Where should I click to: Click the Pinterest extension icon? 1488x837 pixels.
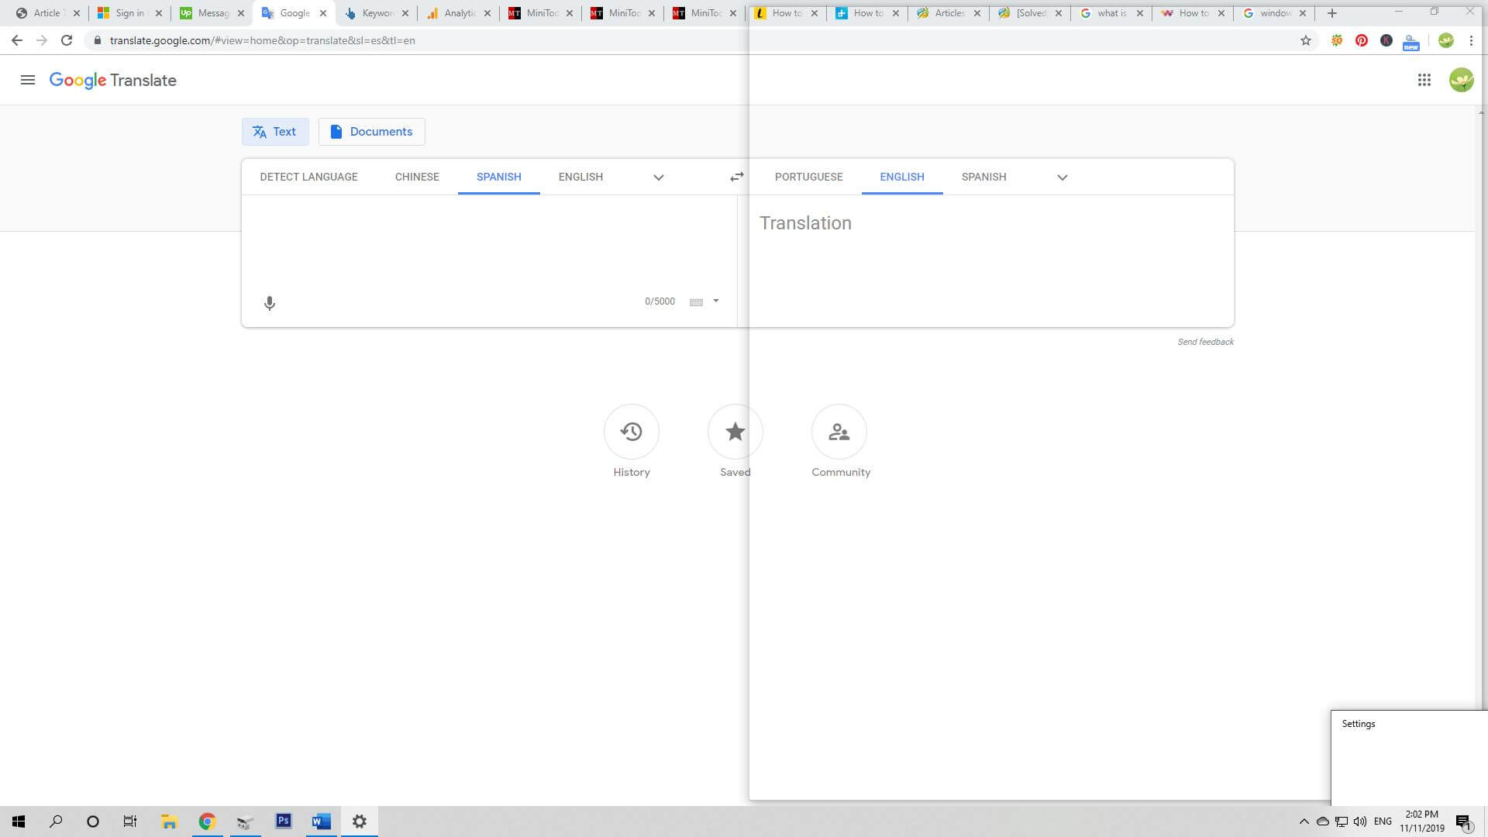pyautogui.click(x=1362, y=40)
